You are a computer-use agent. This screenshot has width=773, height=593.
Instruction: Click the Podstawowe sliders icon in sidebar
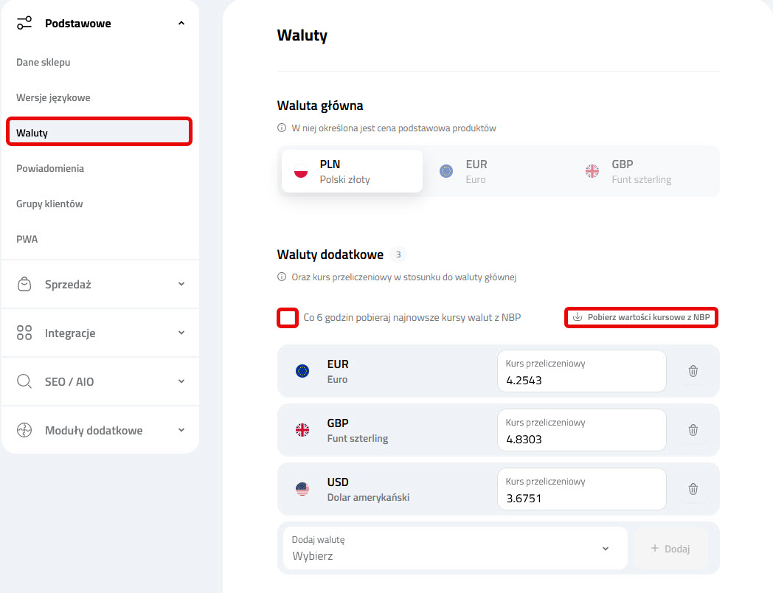(x=24, y=23)
